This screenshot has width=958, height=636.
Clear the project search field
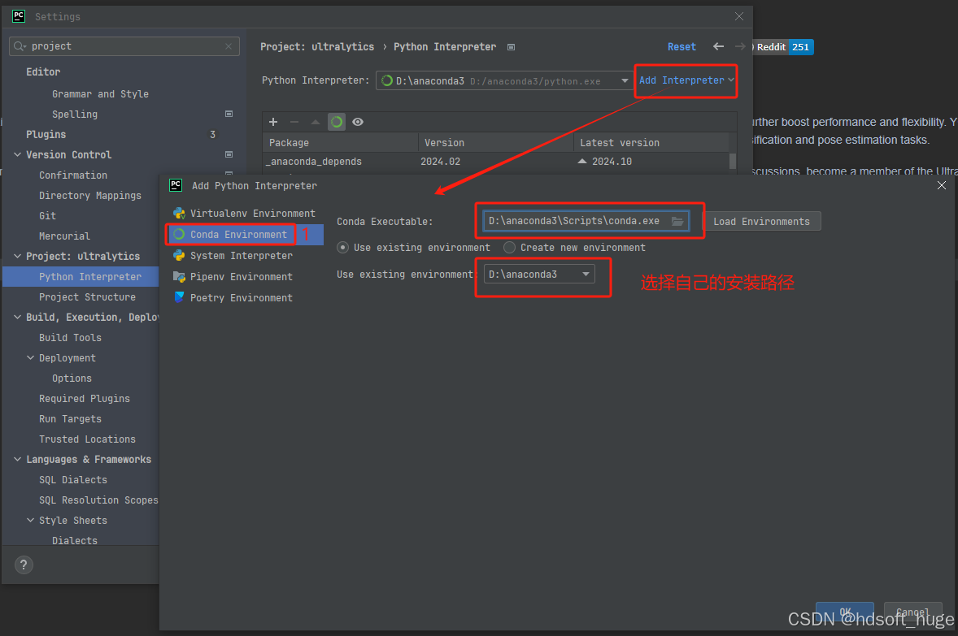pos(229,46)
